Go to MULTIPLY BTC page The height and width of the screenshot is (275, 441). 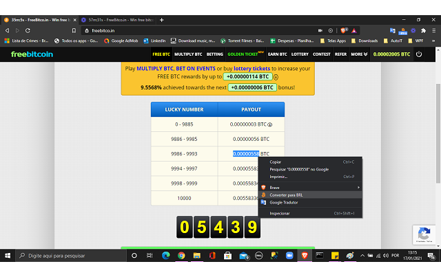coord(188,54)
